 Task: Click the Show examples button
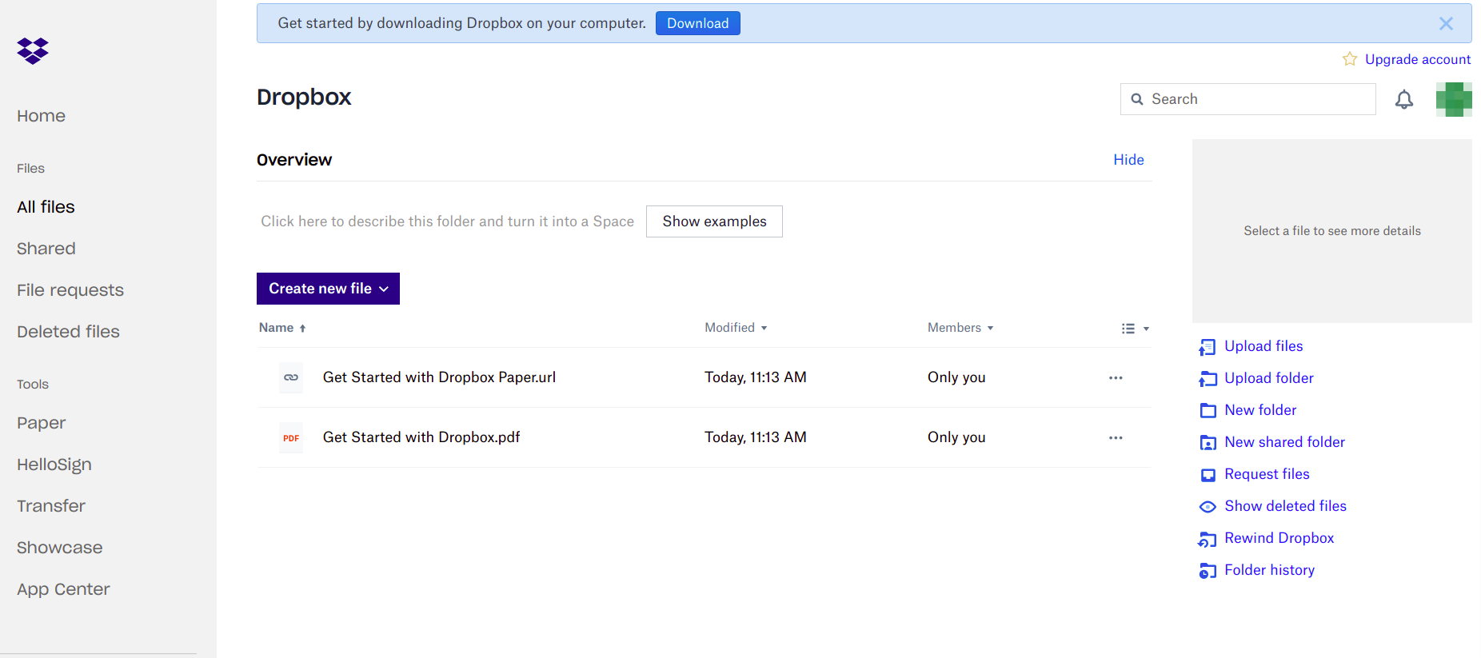click(x=714, y=221)
